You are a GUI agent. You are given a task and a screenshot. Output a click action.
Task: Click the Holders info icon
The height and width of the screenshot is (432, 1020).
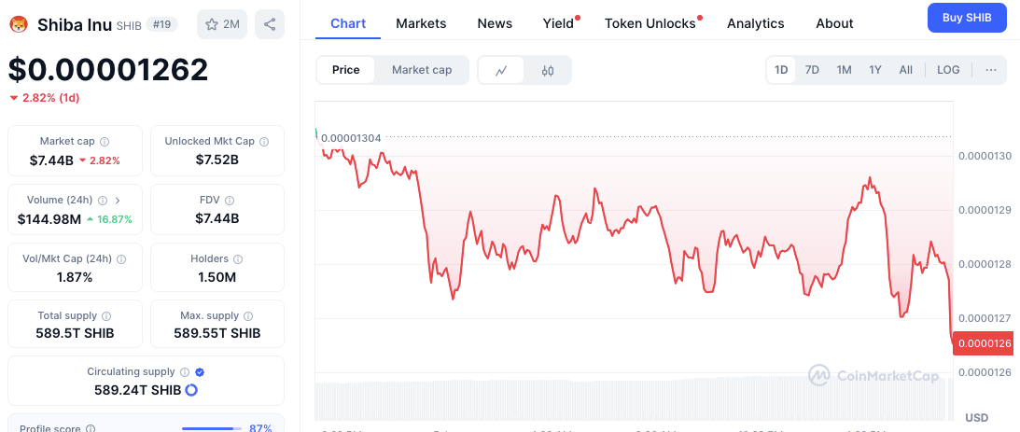click(x=238, y=259)
